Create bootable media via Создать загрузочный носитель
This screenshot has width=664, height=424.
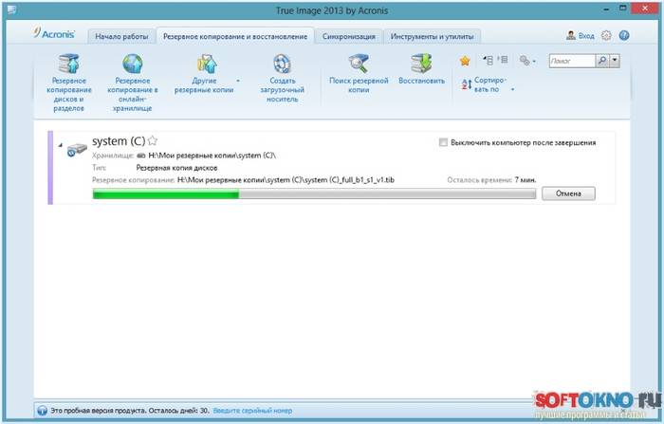point(282,79)
